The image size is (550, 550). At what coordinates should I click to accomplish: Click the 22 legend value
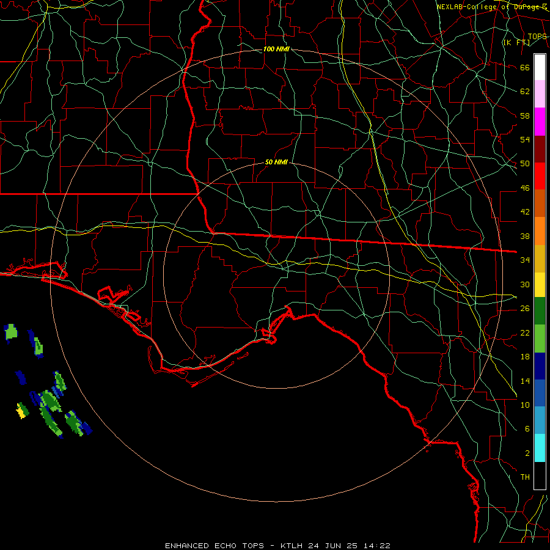pyautogui.click(x=525, y=332)
